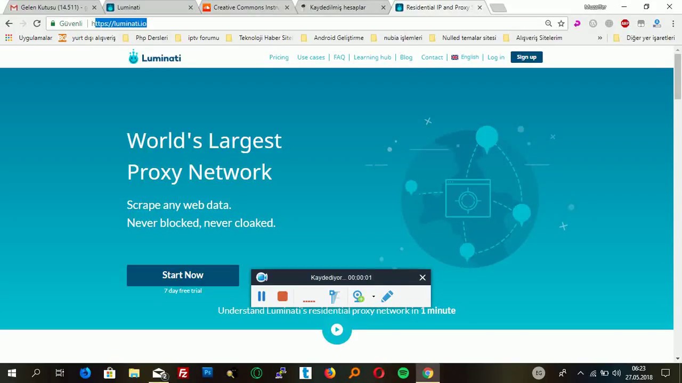The width and height of the screenshot is (682, 383).
Task: Open the Learning hub link
Action: pos(372,57)
